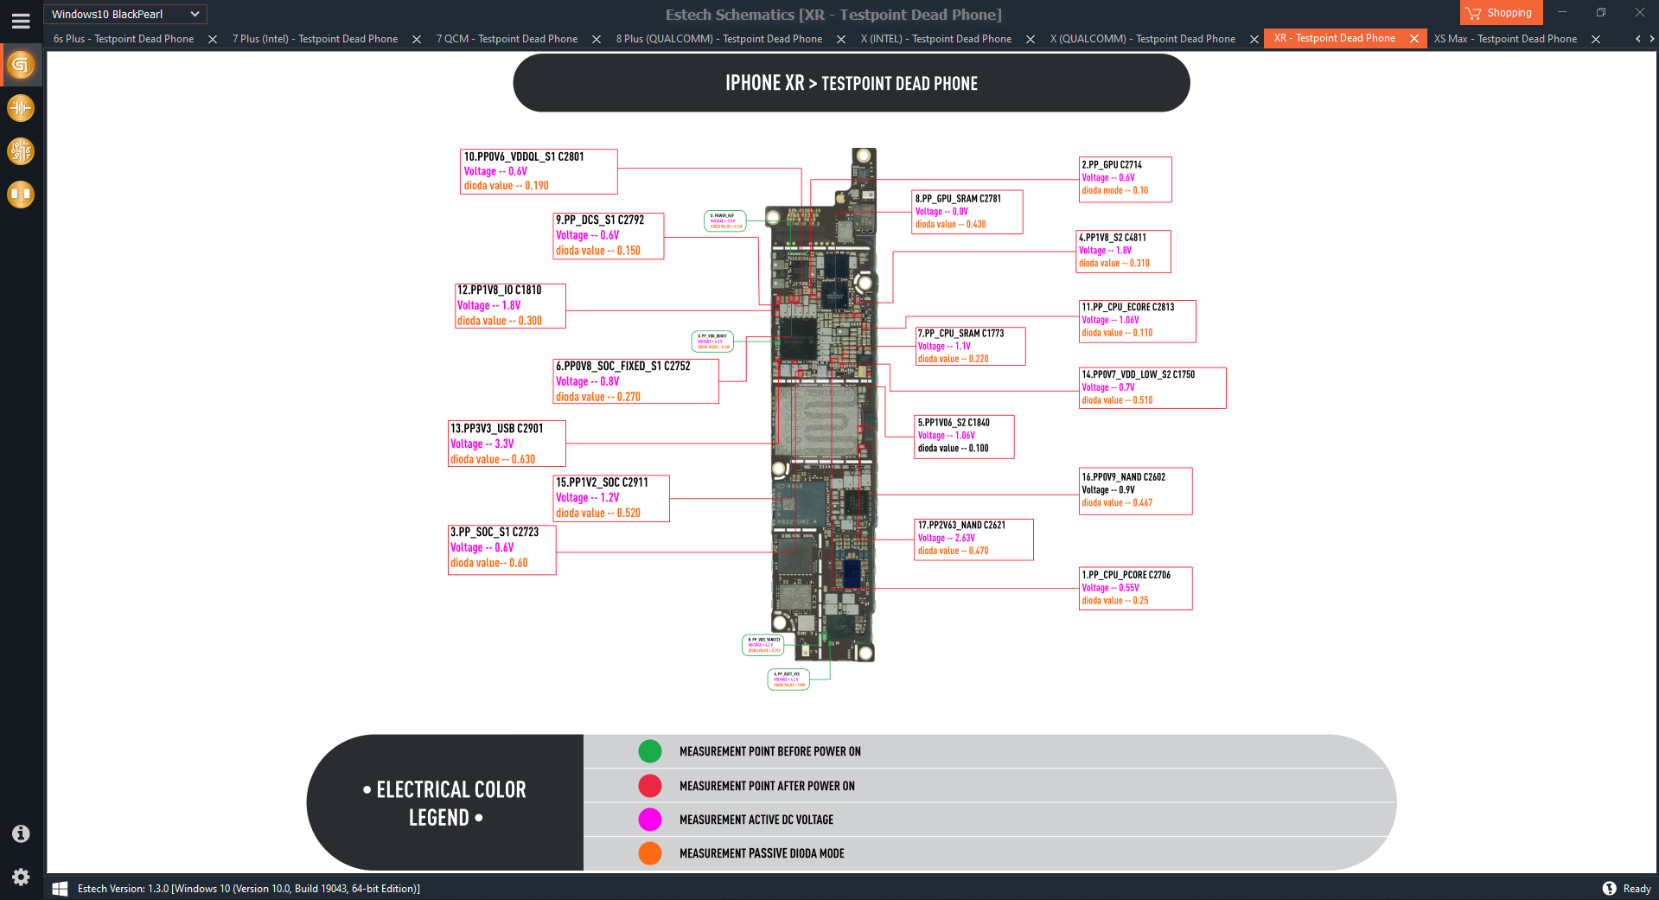
Task: Click the iPhone XR board image
Action: pyautogui.click(x=824, y=405)
